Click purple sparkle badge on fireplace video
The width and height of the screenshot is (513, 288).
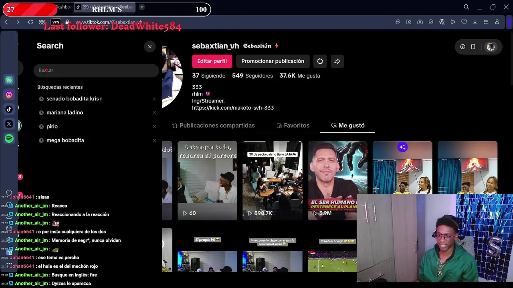(x=402, y=147)
